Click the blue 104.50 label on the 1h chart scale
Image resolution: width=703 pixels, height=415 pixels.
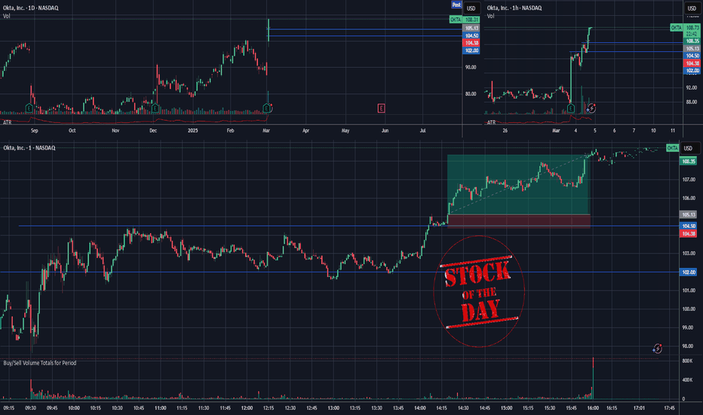click(x=692, y=56)
